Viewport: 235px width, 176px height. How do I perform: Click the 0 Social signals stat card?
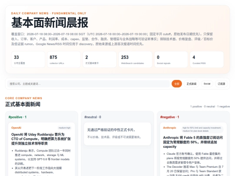[x=171, y=60]
